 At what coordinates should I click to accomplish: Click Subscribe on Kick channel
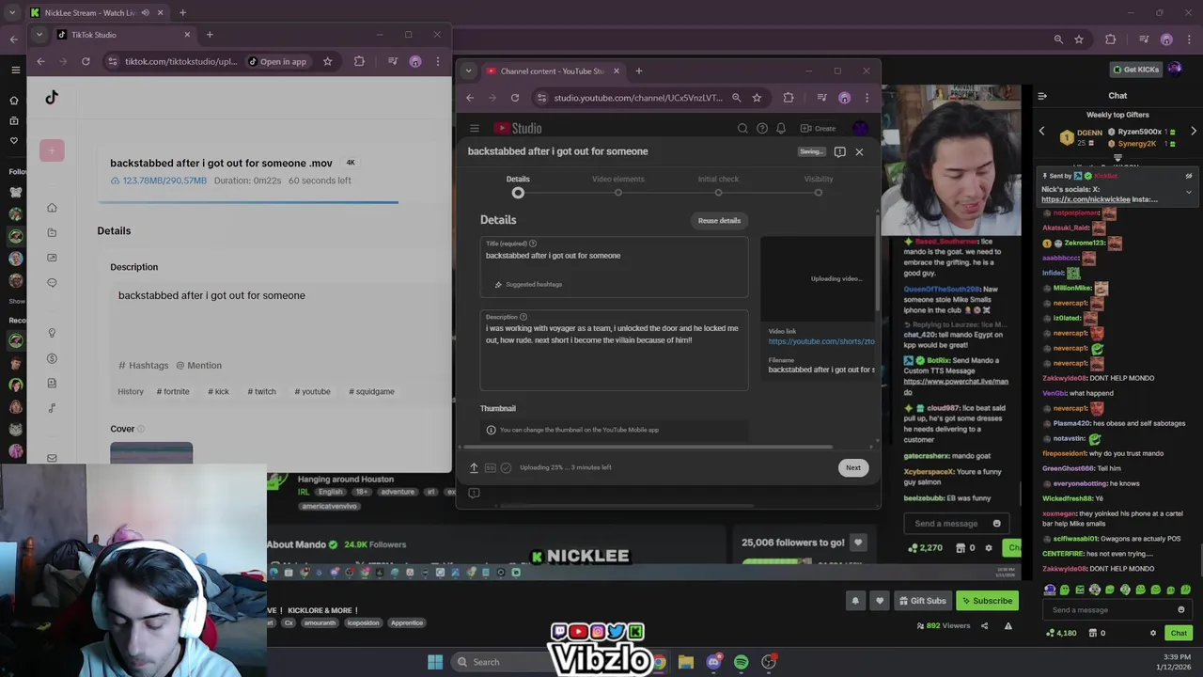pos(987,601)
